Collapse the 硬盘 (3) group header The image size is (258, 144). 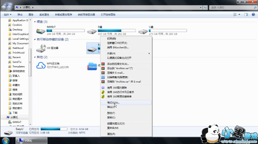(35, 22)
